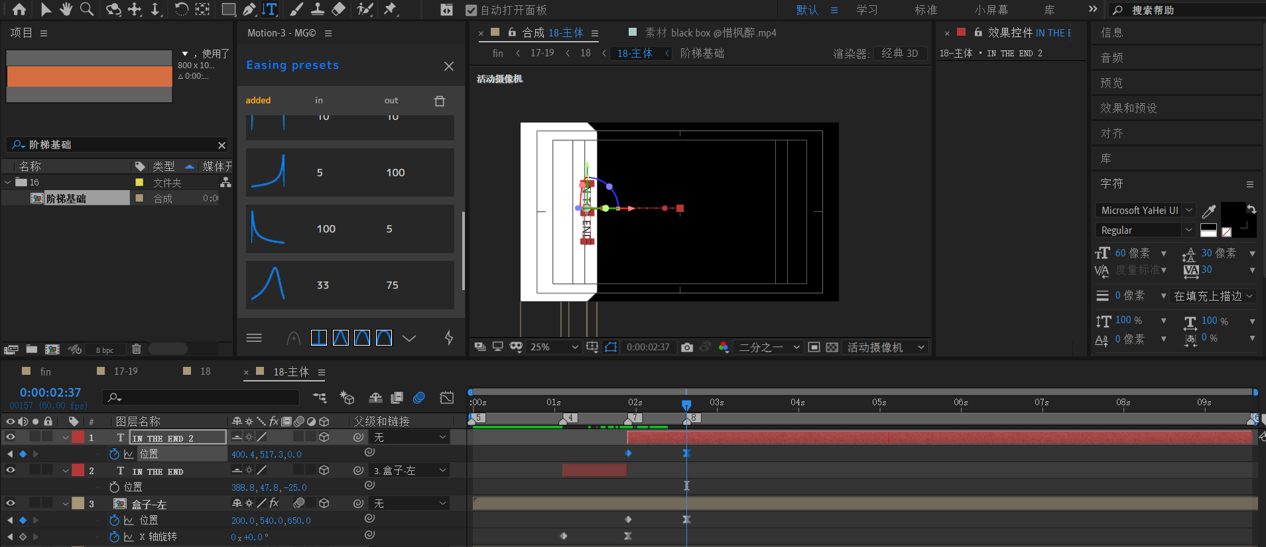Open the Microsoft YaHei UI font dropdown
1266x547 pixels.
click(1145, 211)
